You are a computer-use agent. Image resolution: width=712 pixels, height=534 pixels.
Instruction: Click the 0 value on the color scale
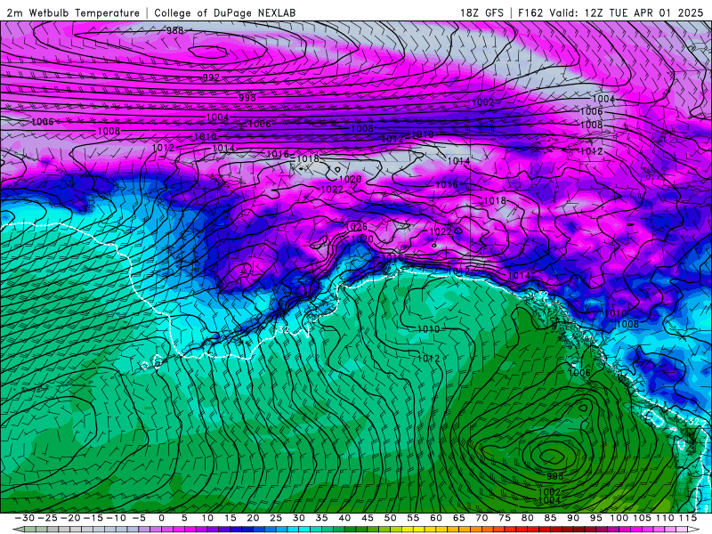[x=162, y=518]
